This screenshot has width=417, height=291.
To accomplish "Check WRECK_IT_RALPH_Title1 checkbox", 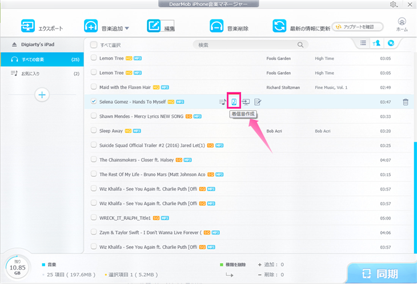I will tap(94, 217).
